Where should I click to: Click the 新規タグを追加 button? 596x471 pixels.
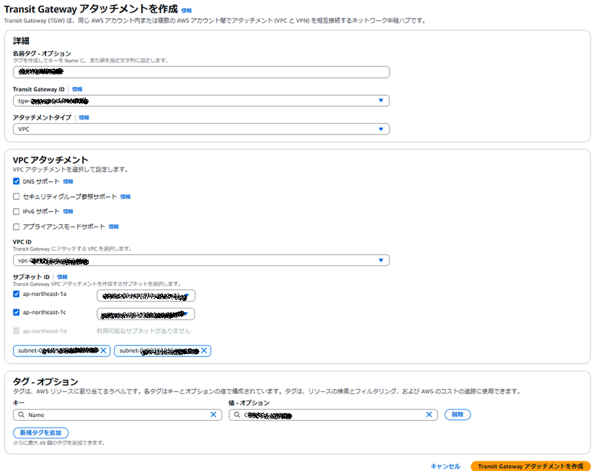tap(41, 432)
